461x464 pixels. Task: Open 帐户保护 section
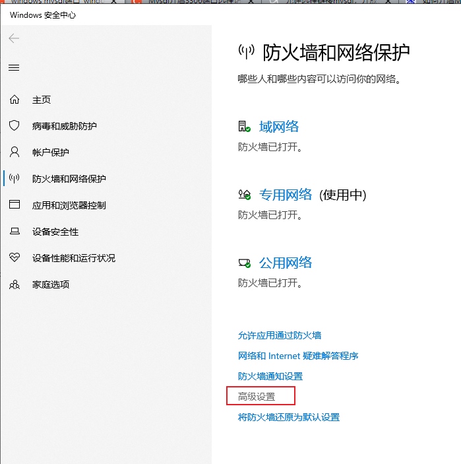click(51, 152)
